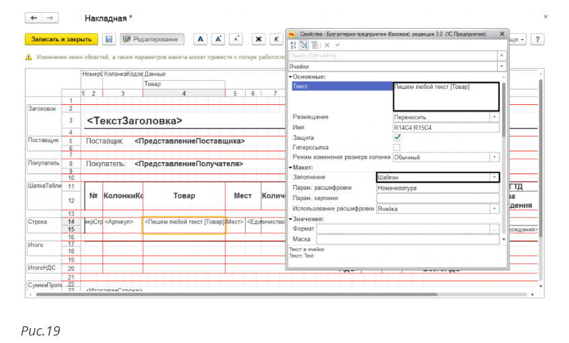This screenshot has height=343, width=569.
Task: Click the save (floppy disk) icon
Action: pyautogui.click(x=109, y=40)
